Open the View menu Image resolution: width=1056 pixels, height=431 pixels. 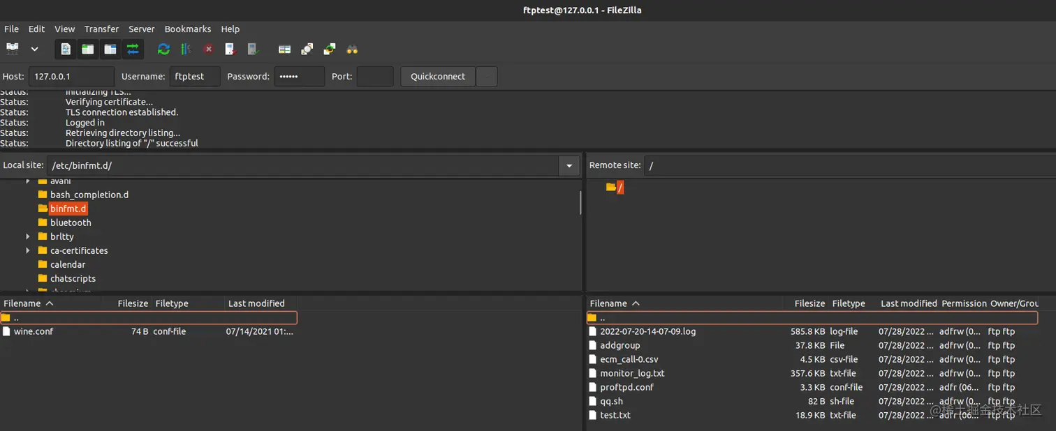(x=64, y=29)
